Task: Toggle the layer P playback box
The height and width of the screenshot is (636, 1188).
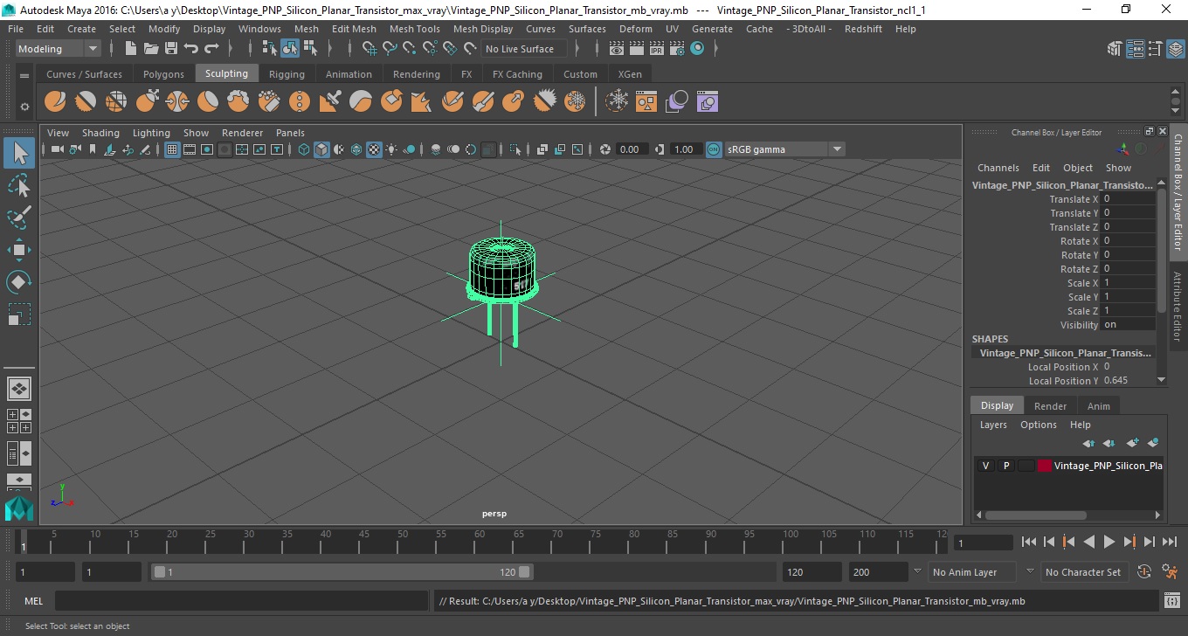Action: (1006, 466)
